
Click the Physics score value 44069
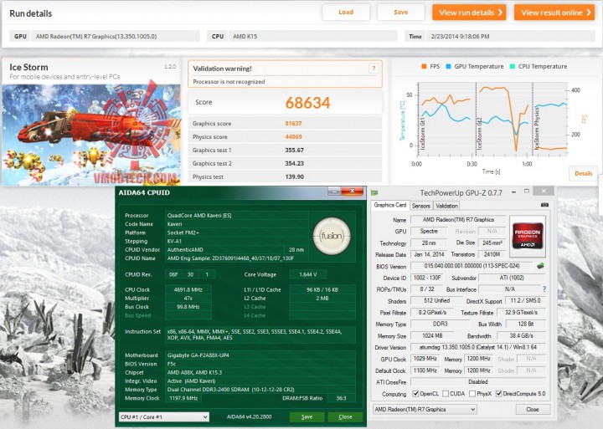pos(293,136)
